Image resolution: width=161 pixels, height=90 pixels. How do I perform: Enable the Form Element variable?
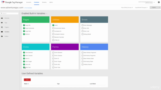pos(53,52)
